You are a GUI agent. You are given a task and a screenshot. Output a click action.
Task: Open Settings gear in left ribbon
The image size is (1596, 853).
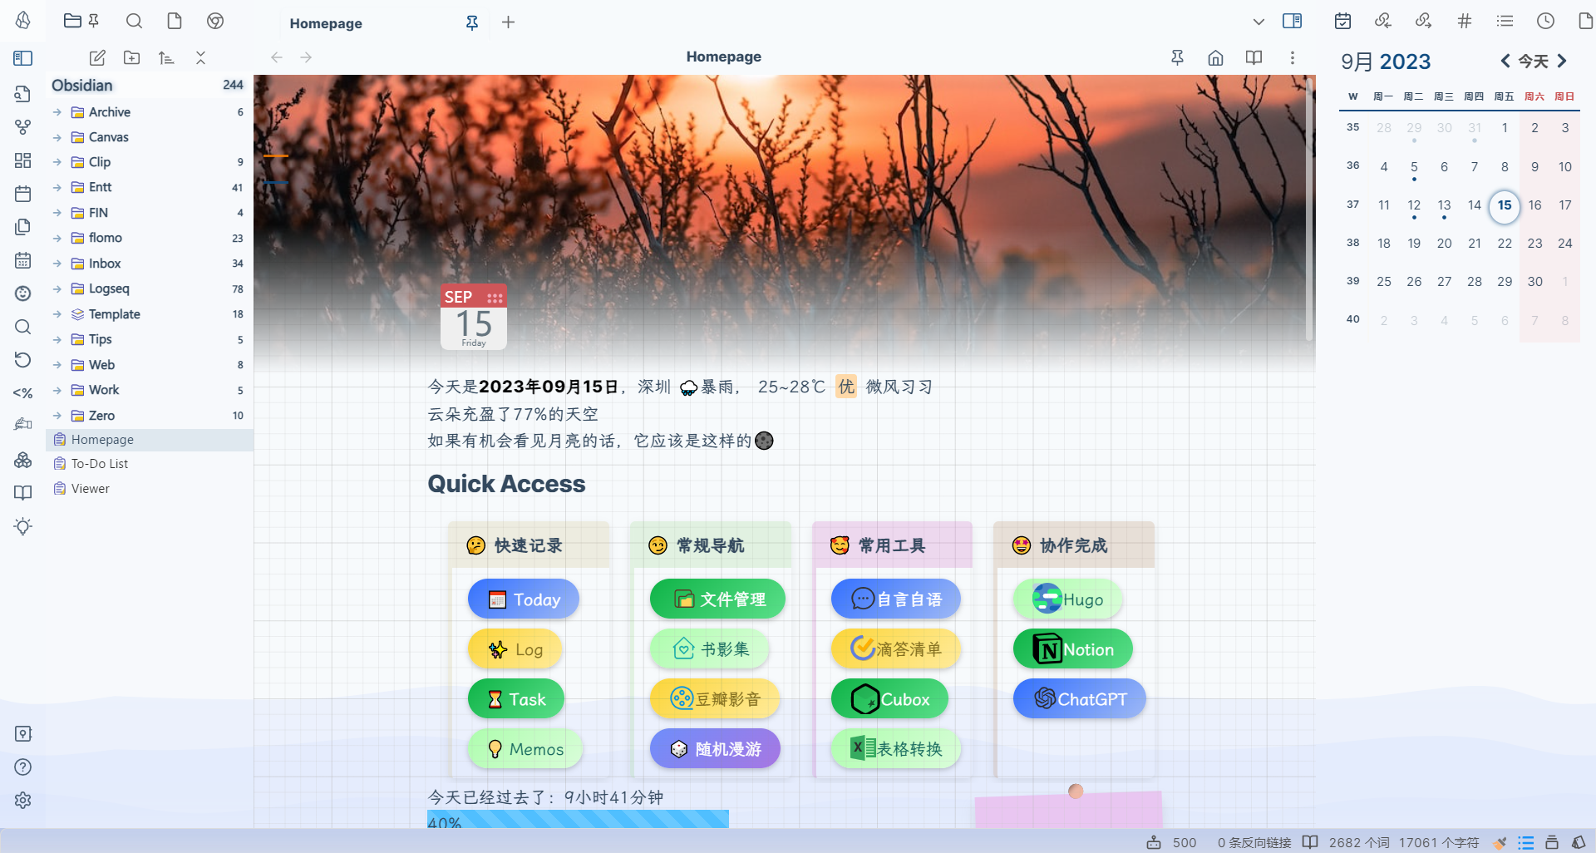tap(23, 800)
